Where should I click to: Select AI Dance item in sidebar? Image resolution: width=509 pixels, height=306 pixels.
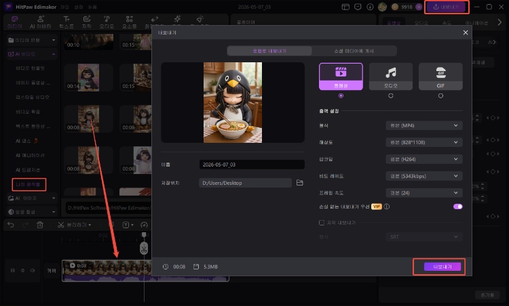click(x=27, y=141)
